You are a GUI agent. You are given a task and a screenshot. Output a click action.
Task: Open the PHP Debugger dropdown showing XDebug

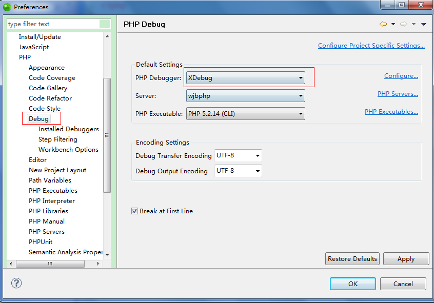tap(301, 77)
